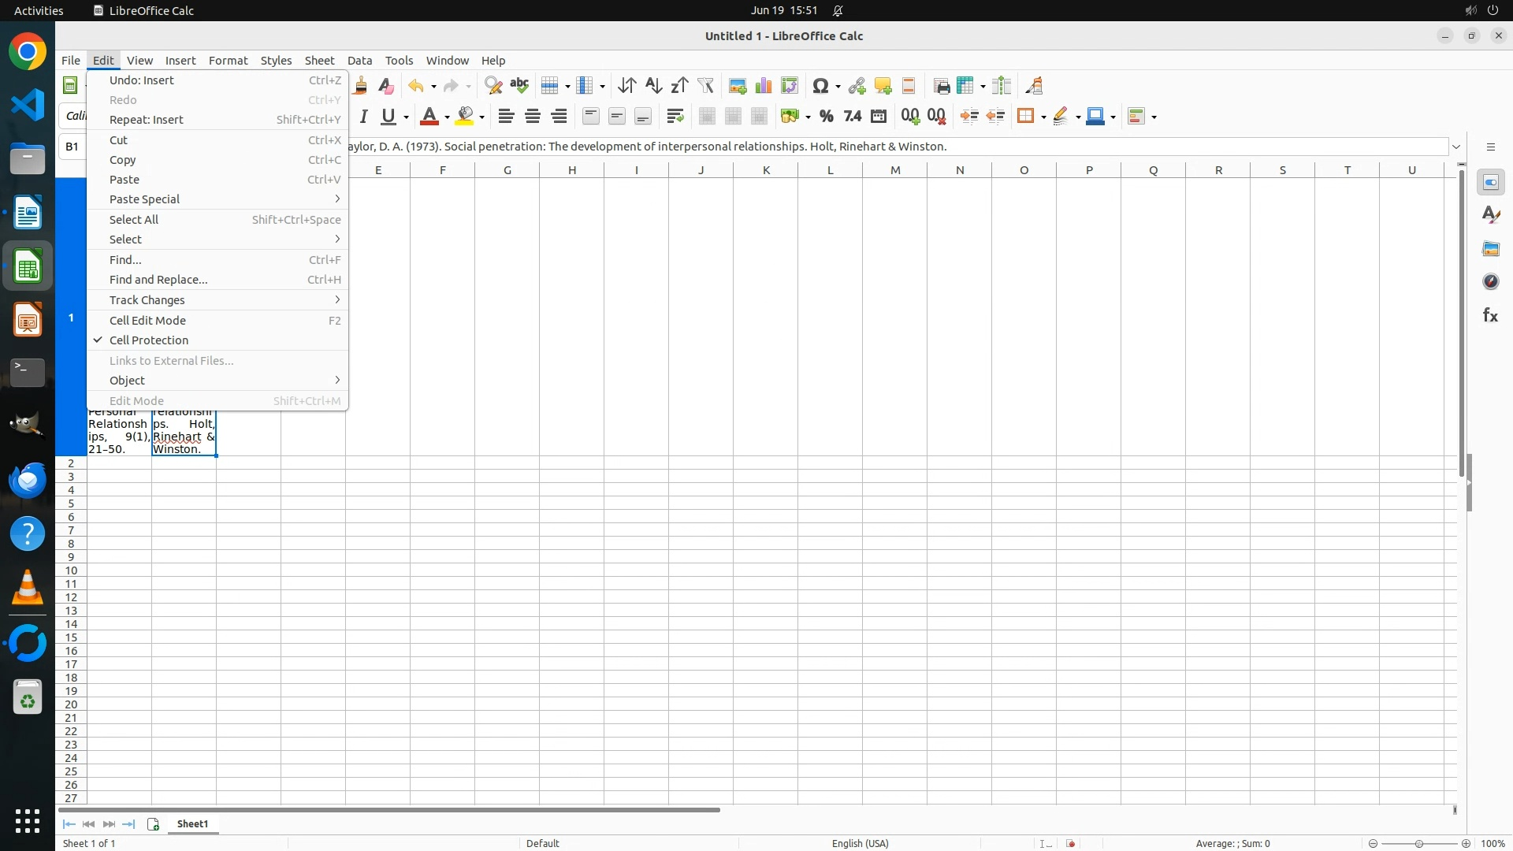Toggle the Cell Protection menu item

coord(149,340)
